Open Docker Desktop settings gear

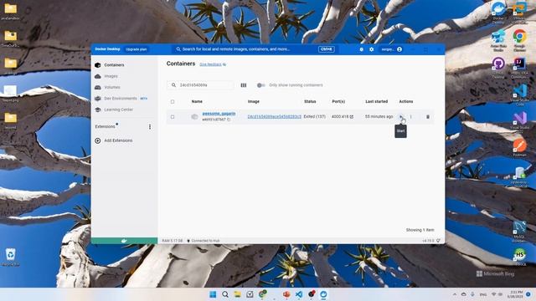tap(372, 49)
